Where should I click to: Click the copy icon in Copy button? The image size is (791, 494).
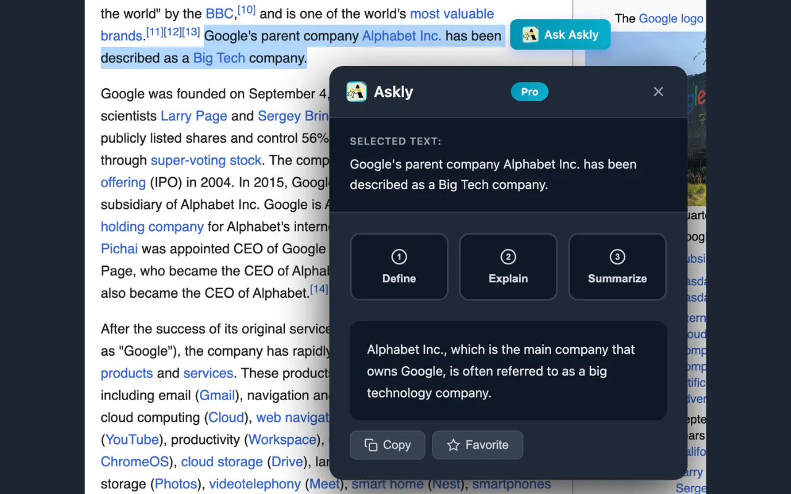tap(371, 445)
